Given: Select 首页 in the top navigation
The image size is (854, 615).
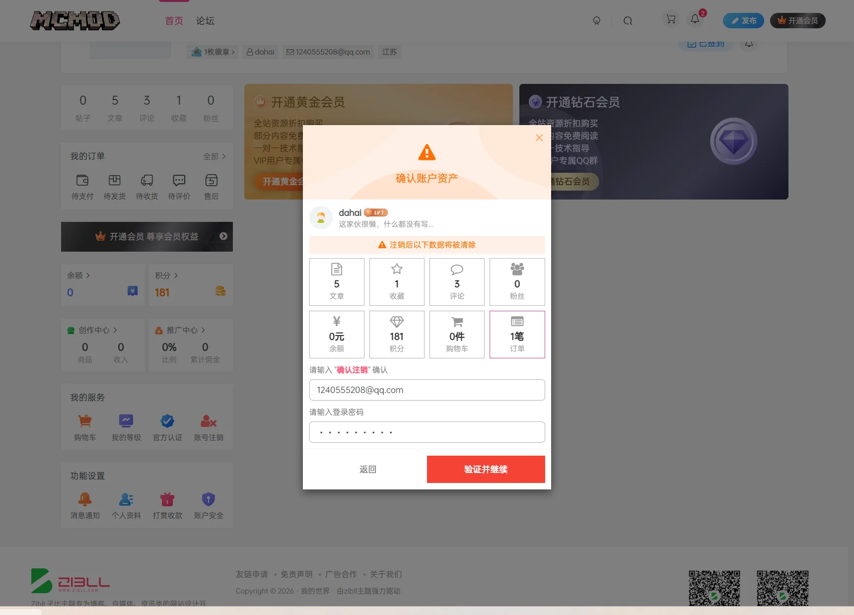Looking at the screenshot, I should [173, 20].
